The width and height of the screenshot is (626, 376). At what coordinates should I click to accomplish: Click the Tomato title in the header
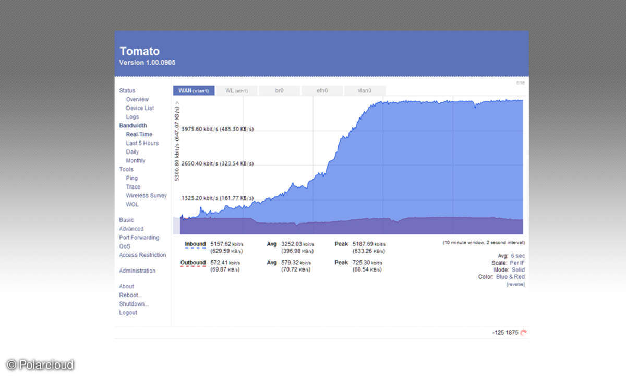tap(140, 51)
